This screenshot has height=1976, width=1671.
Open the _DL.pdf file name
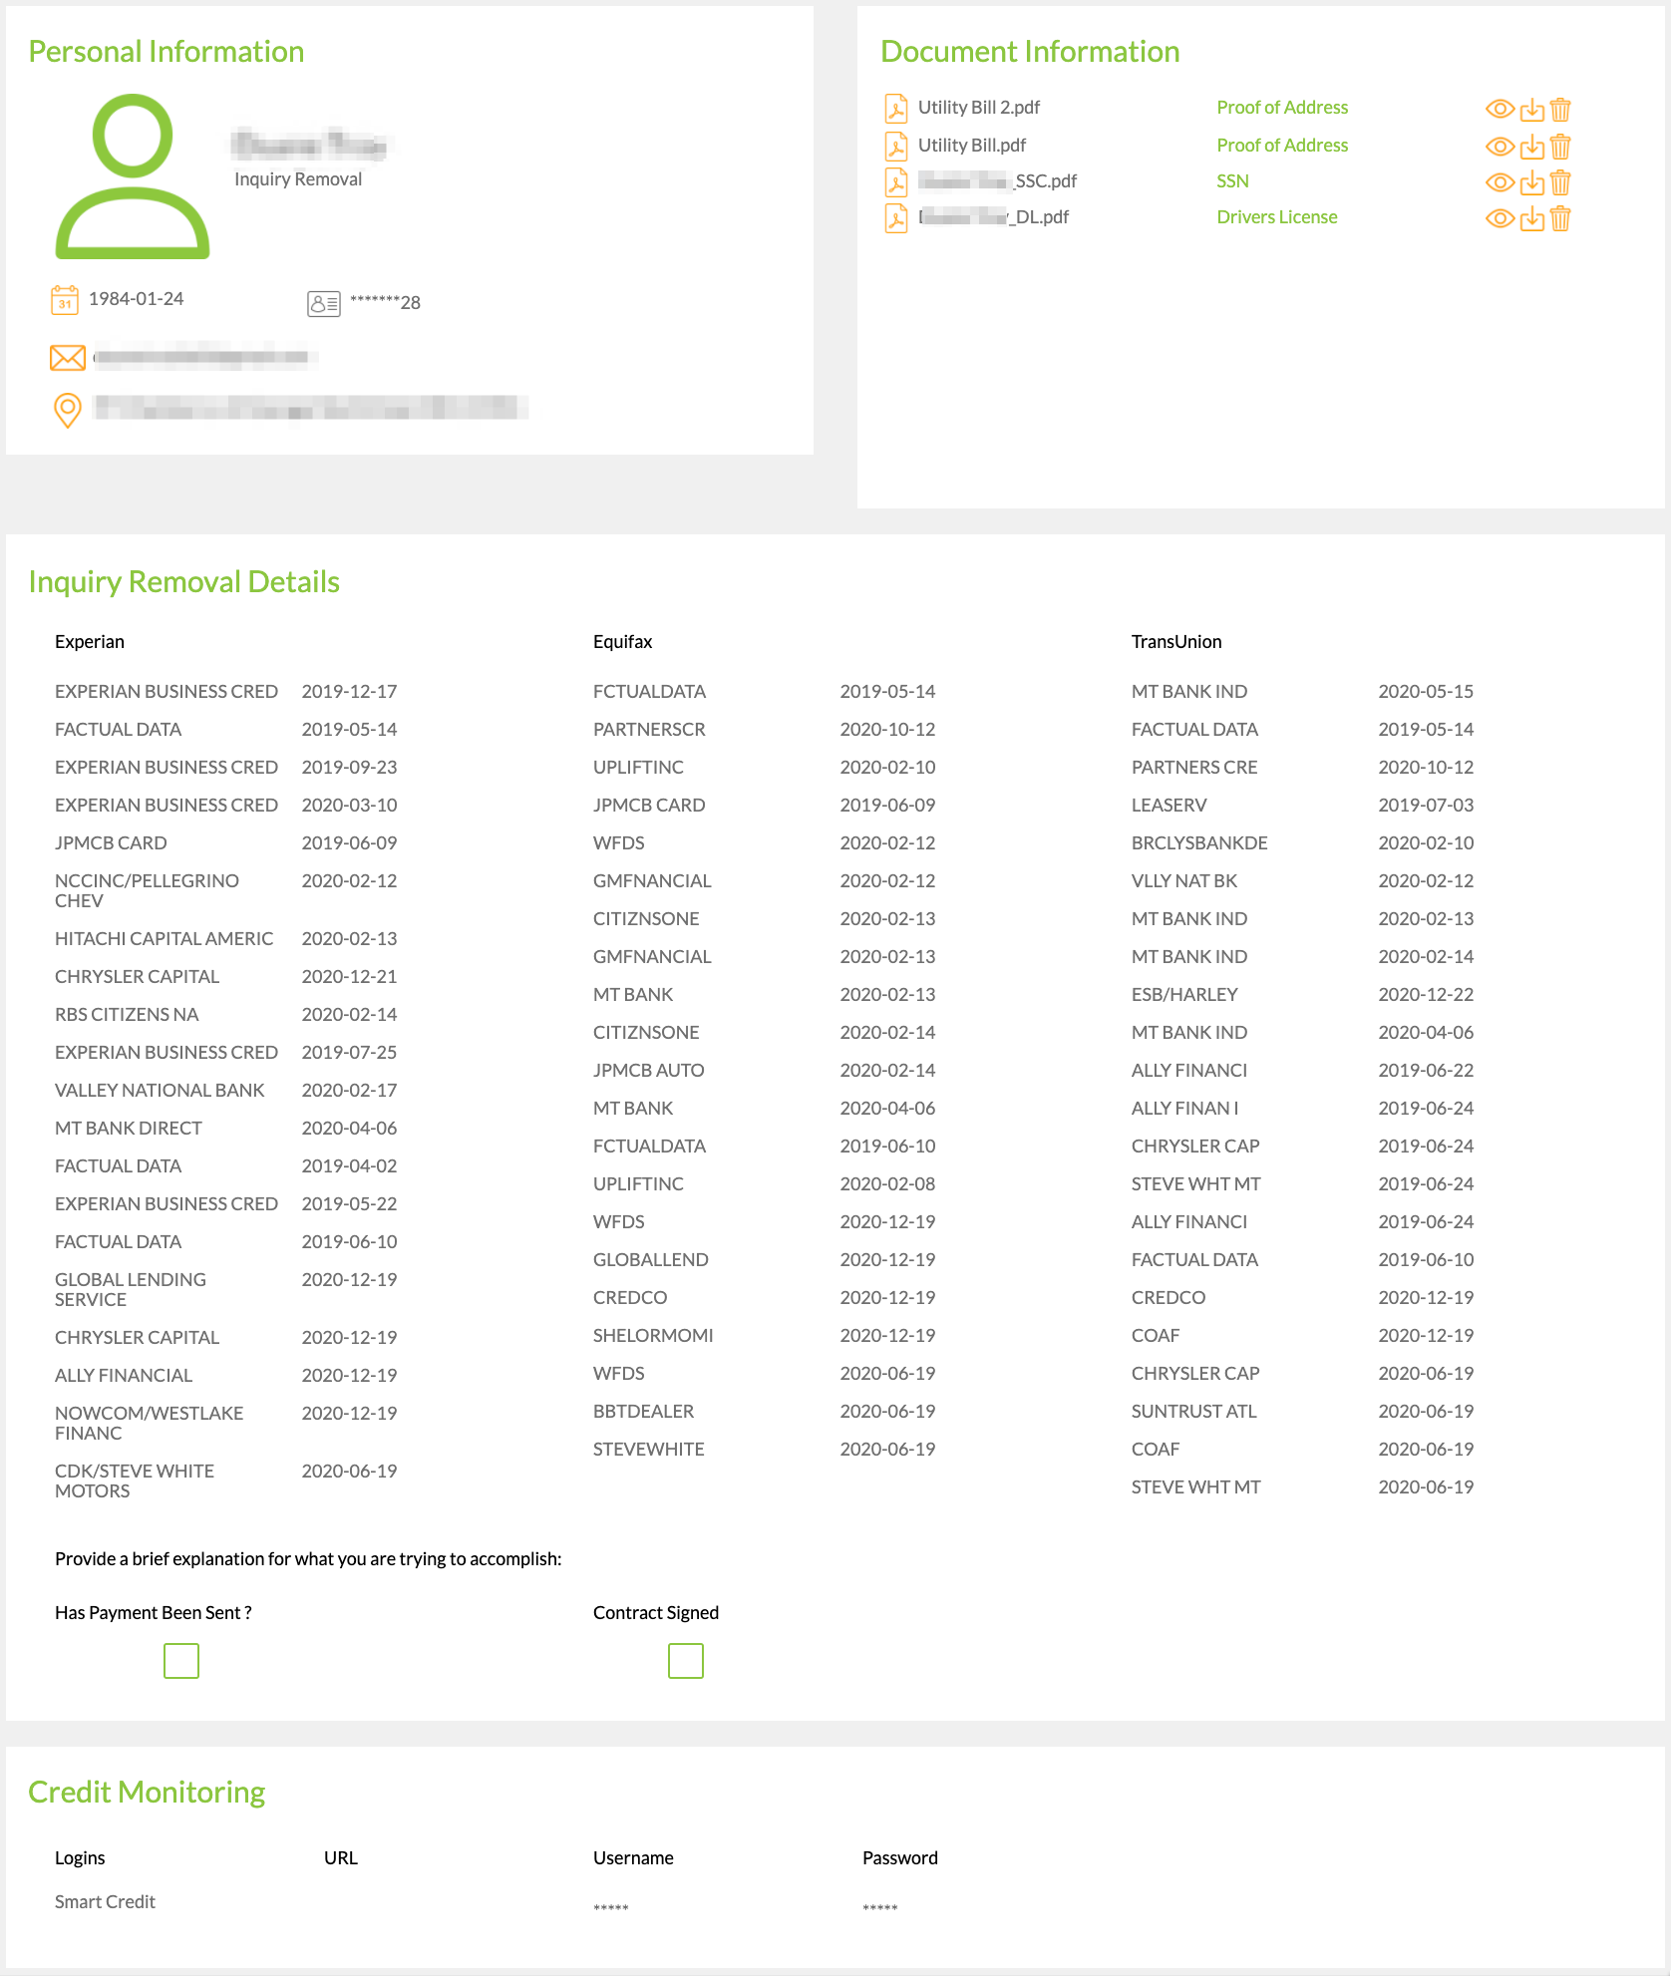(x=993, y=217)
